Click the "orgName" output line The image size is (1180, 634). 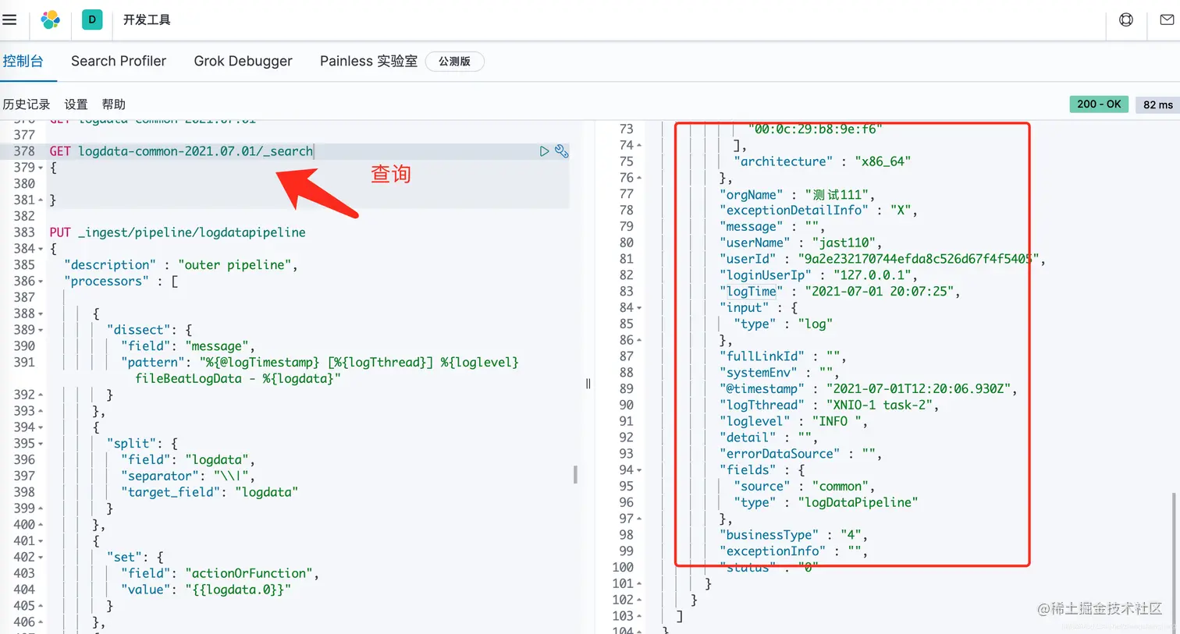coord(797,195)
